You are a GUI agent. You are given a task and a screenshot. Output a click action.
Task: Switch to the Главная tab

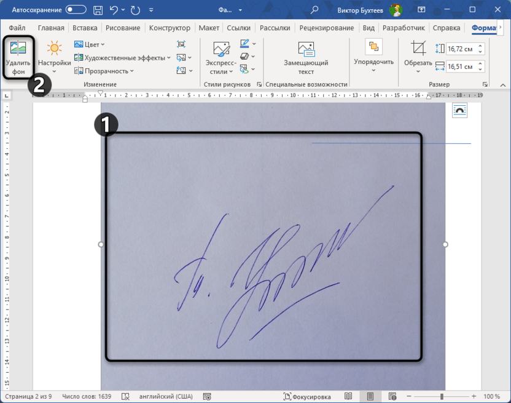click(x=51, y=28)
